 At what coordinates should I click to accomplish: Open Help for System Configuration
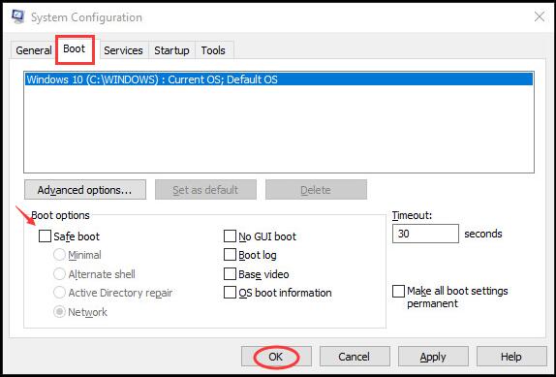(x=511, y=357)
